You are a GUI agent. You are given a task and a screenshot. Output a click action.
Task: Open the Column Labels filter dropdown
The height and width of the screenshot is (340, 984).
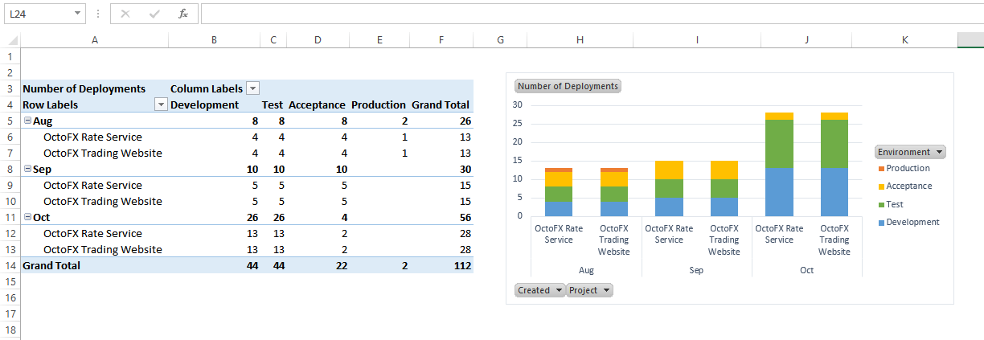click(252, 89)
